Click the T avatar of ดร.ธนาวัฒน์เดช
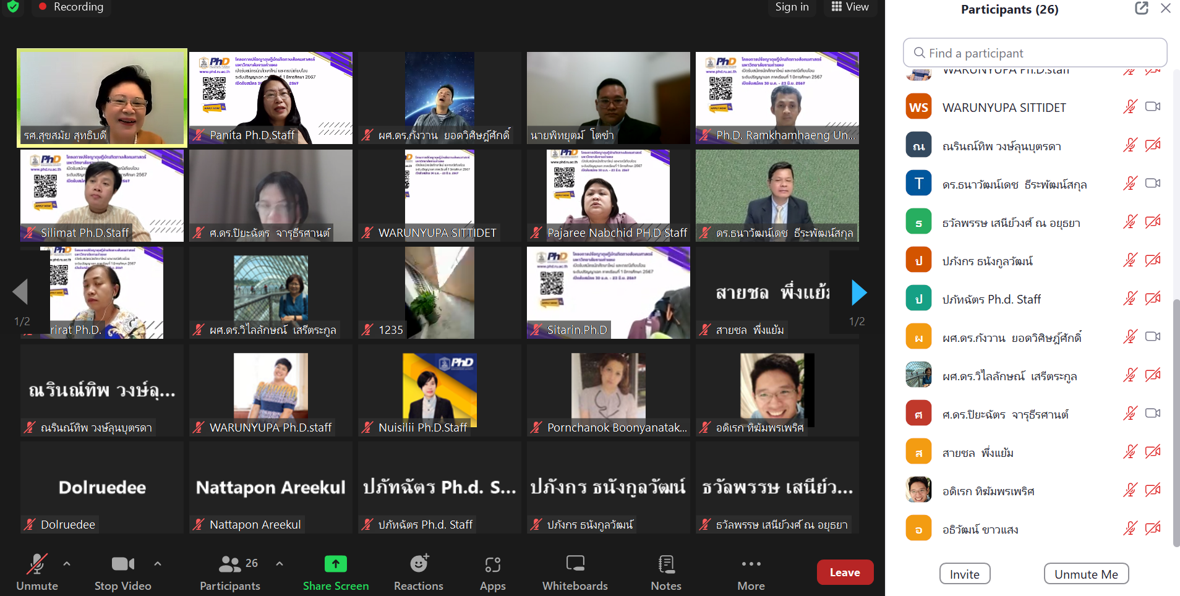Viewport: 1180px width, 596px height. [x=918, y=184]
